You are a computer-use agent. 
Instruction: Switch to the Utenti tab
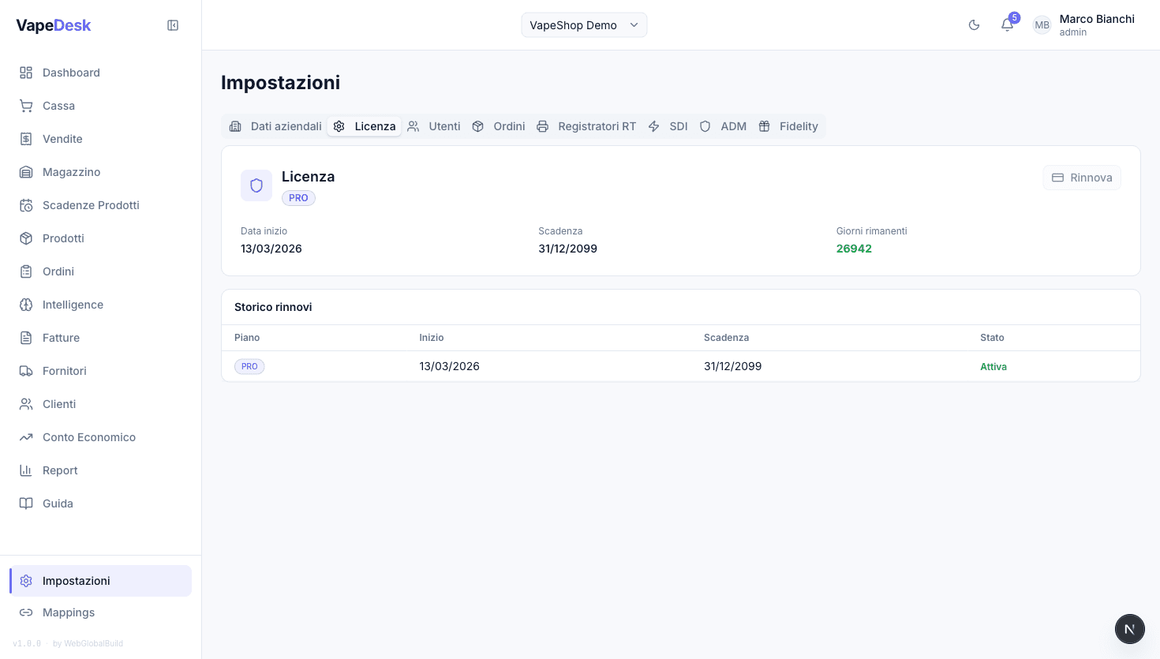point(434,126)
